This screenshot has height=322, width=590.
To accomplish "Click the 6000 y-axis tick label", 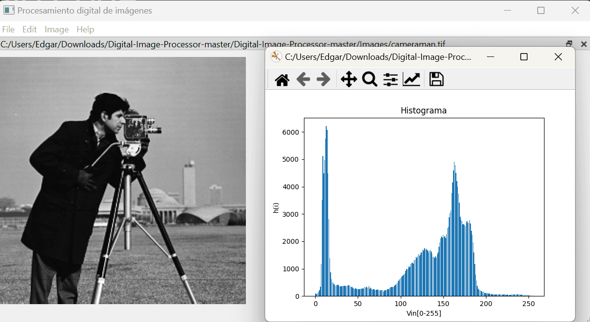I will (290, 132).
